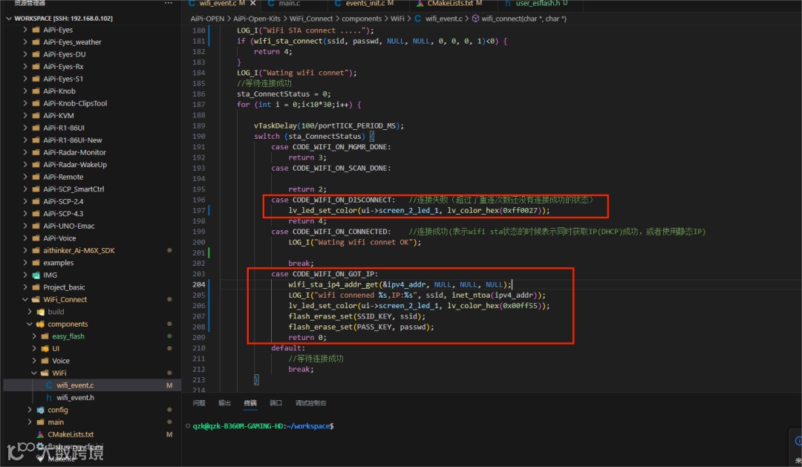802x467 pixels.
Task: Expand the AiPi-Voice folder chevron
Action: pos(25,238)
